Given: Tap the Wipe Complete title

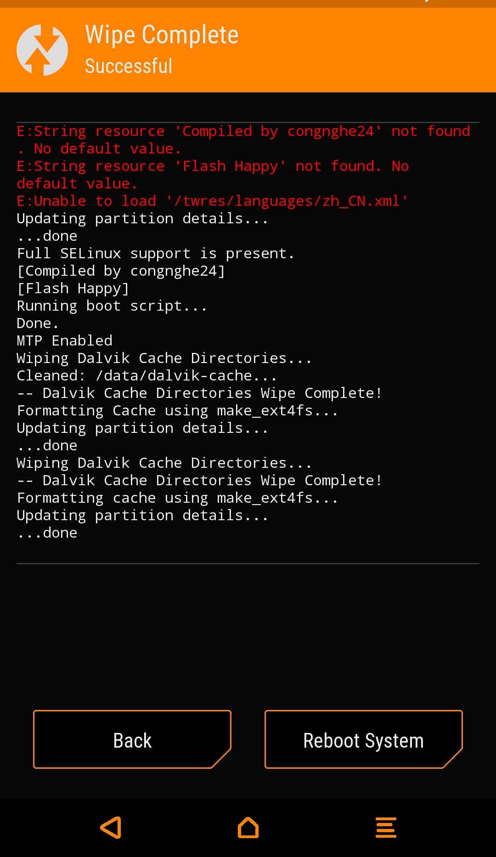Looking at the screenshot, I should click(x=162, y=35).
